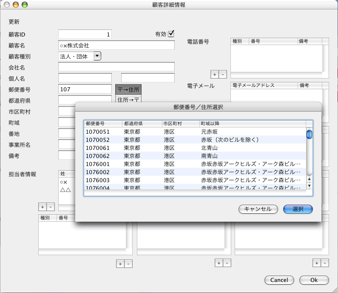The height and width of the screenshot is (293, 338).
Task: Click the scroll-up arrow in the address list
Action: pos(309,179)
